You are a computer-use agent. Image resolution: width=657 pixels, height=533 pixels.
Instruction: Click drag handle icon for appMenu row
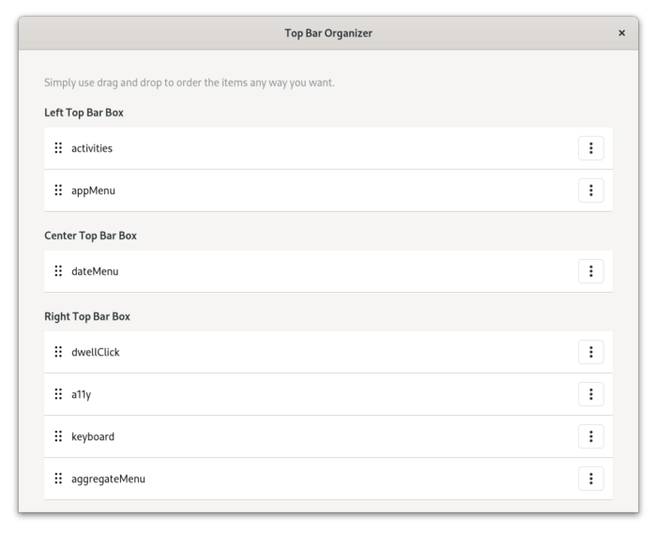pyautogui.click(x=58, y=190)
